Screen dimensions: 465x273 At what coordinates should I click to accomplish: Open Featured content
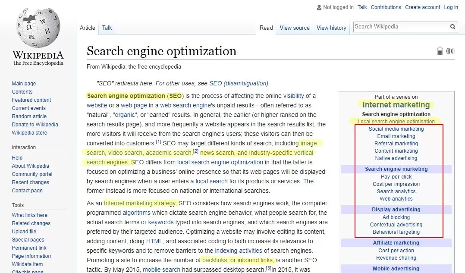tap(31, 100)
